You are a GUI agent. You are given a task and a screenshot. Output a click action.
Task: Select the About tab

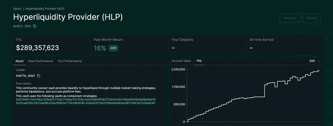pyautogui.click(x=20, y=61)
